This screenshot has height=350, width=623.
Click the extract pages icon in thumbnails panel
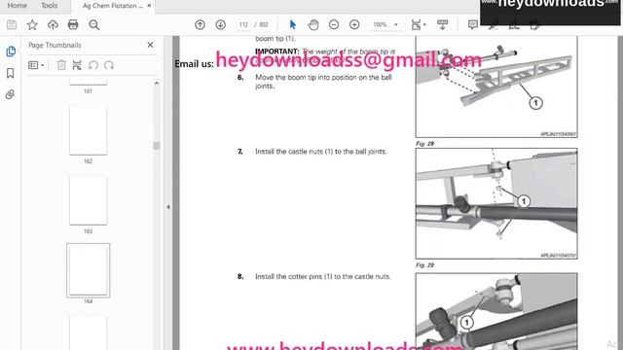click(x=77, y=65)
